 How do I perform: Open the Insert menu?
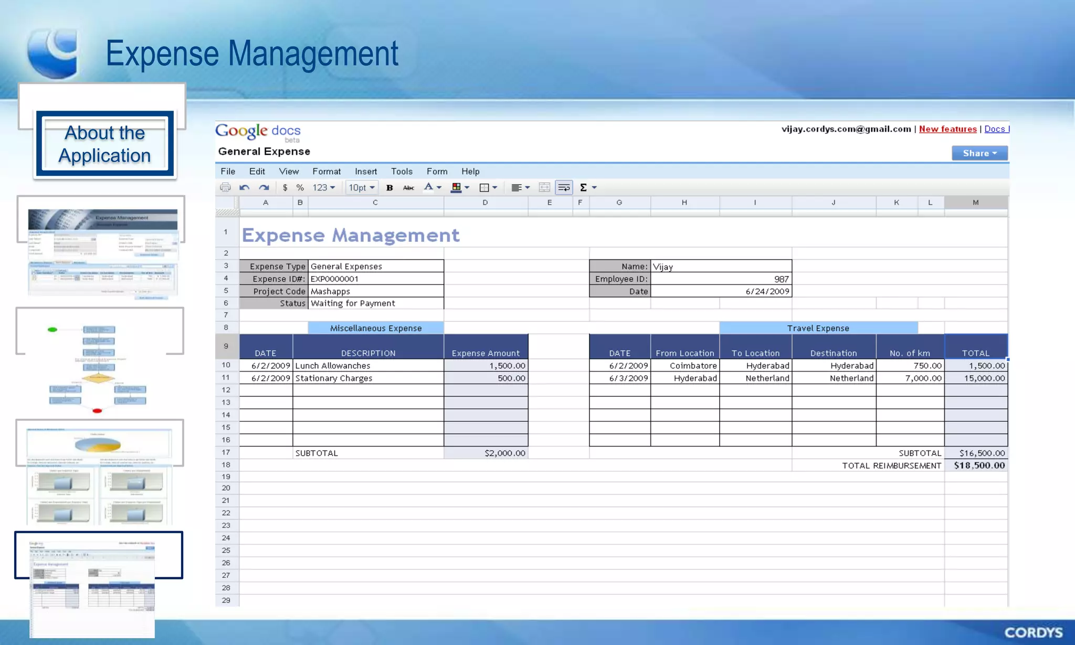(x=366, y=171)
